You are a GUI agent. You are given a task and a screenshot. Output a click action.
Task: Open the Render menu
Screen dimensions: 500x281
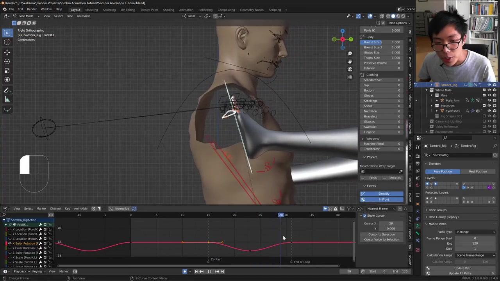pyautogui.click(x=32, y=9)
